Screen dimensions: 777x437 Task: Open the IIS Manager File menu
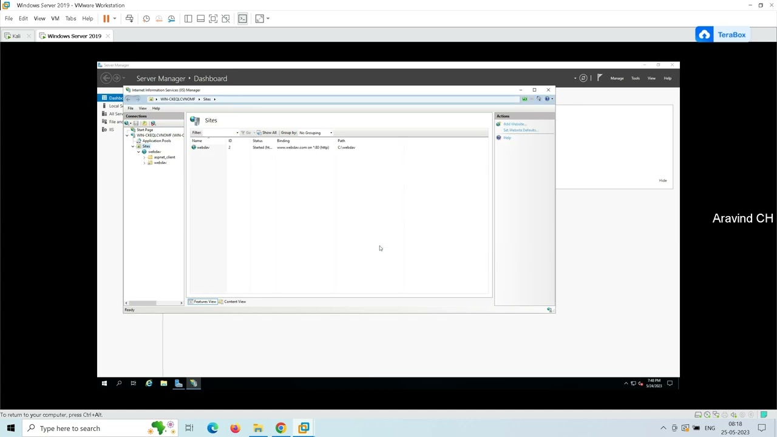[x=131, y=108]
